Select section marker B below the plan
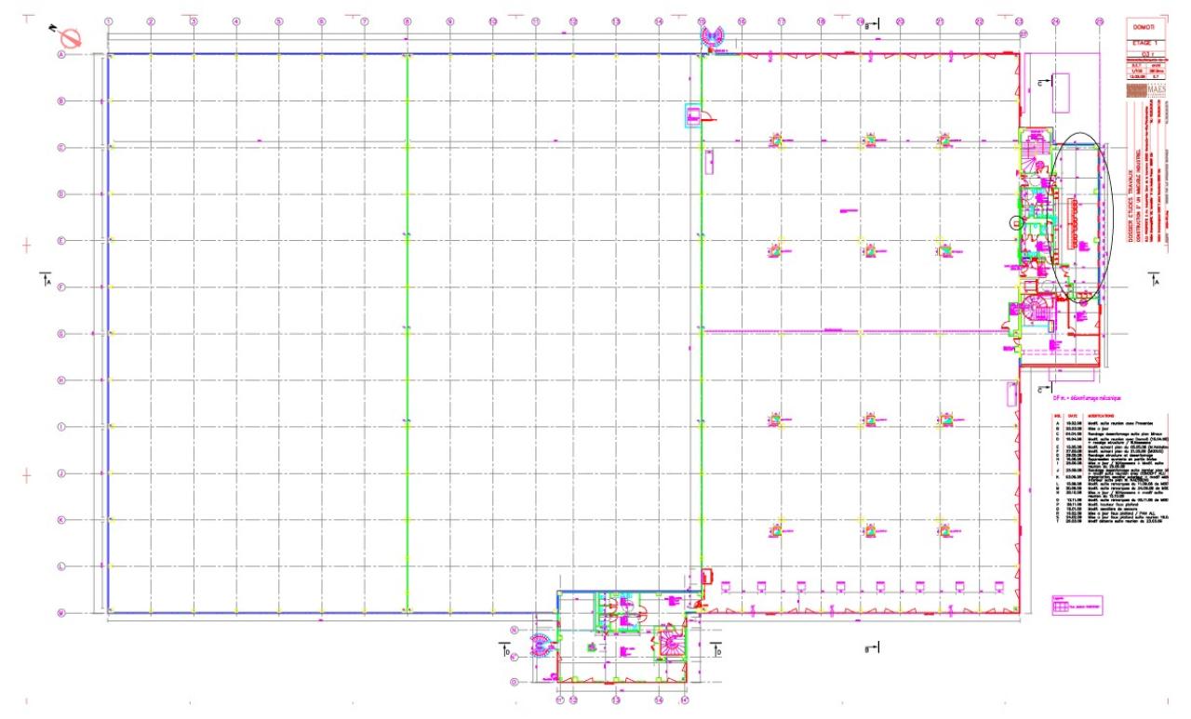Screen dimensions: 1191x719 tap(872, 646)
